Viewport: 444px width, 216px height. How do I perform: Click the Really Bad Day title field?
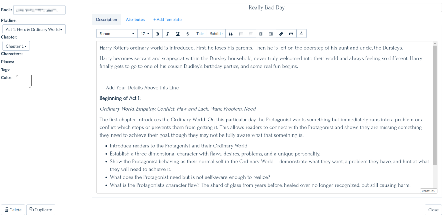[x=266, y=7]
